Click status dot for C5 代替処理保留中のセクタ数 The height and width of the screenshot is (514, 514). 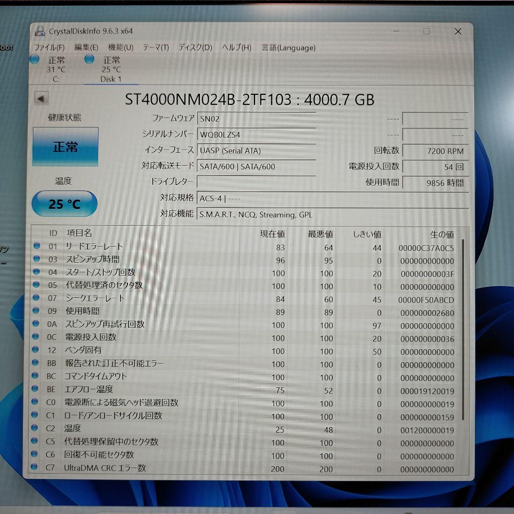point(34,441)
